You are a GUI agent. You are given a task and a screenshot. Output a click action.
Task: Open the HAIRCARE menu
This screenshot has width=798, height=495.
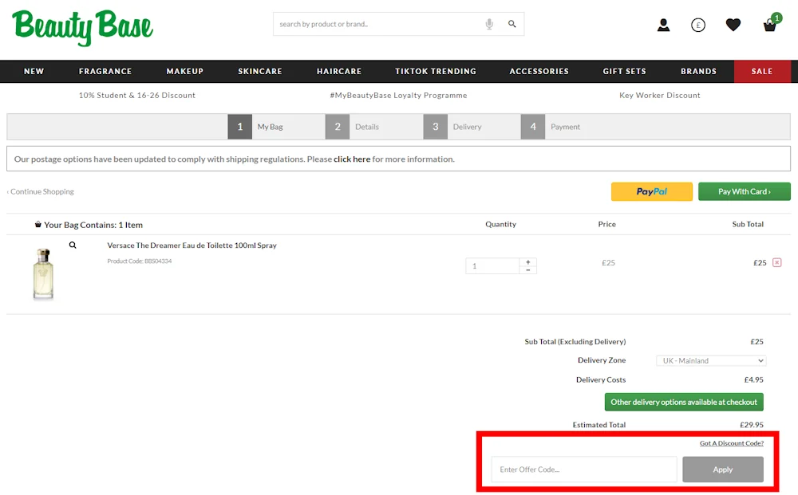[339, 71]
